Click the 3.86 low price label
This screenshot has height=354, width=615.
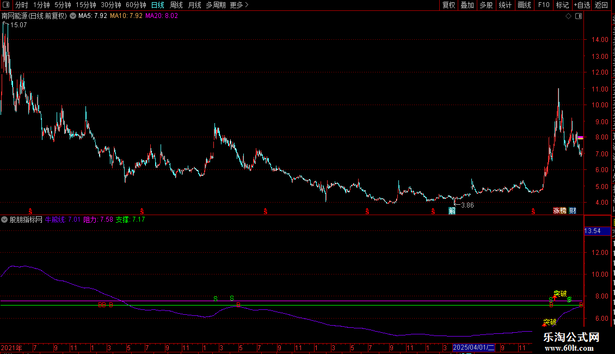click(467, 205)
